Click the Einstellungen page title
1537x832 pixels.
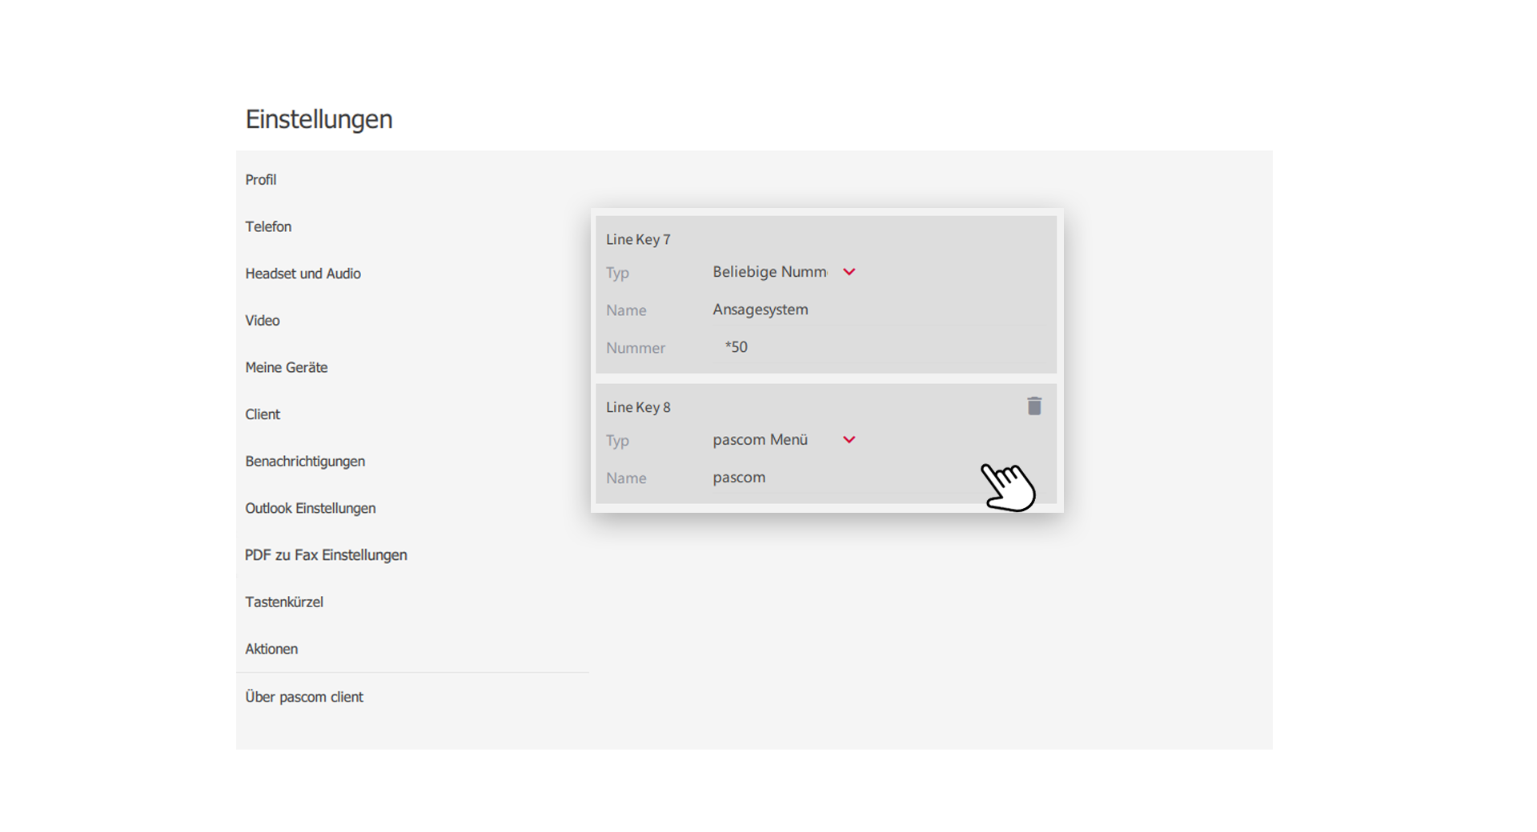[x=319, y=119]
